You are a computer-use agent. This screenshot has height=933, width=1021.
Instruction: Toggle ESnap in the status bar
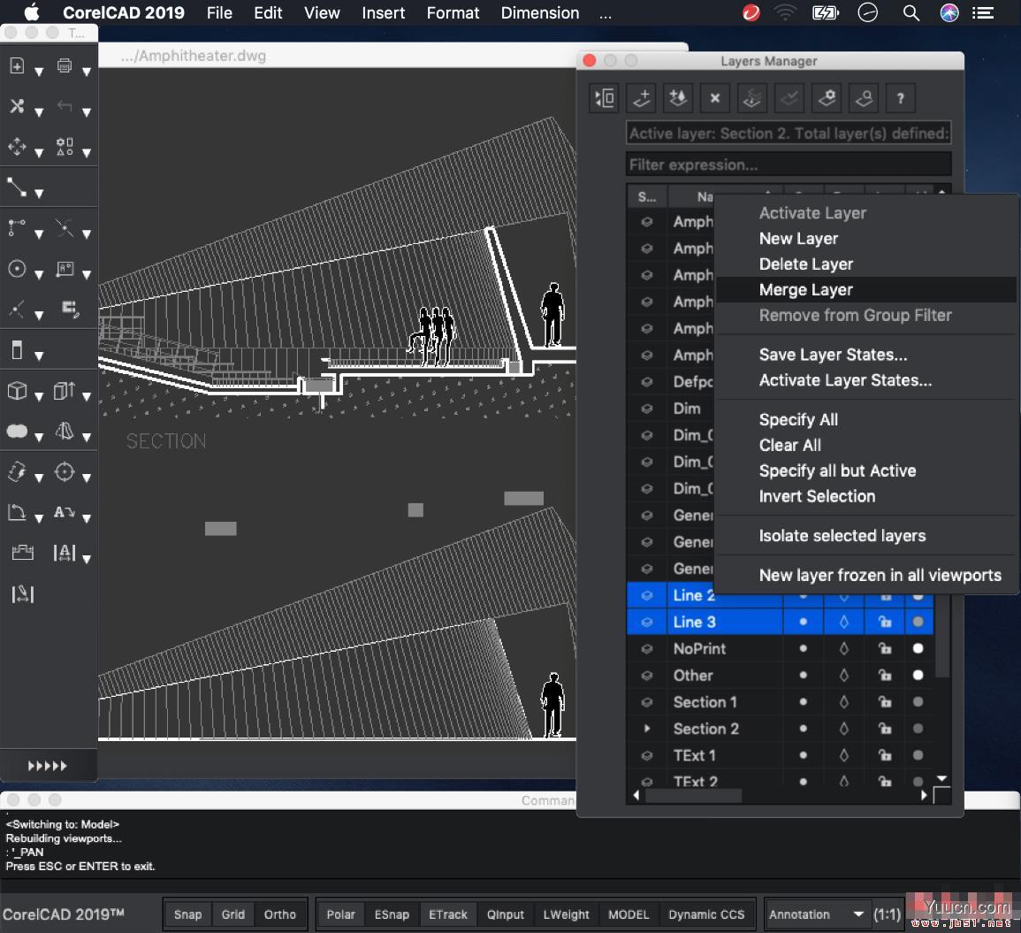(392, 914)
